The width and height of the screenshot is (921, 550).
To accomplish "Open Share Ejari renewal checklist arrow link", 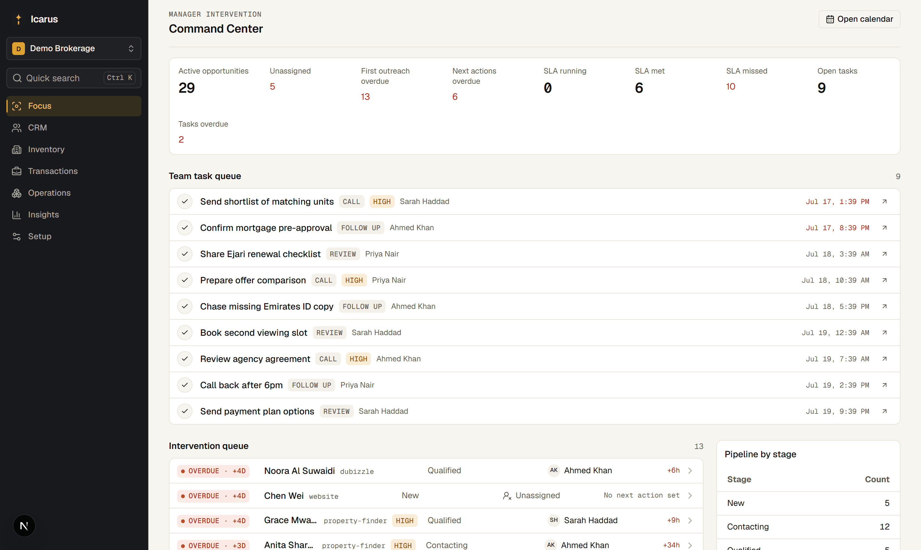I will [x=884, y=254].
